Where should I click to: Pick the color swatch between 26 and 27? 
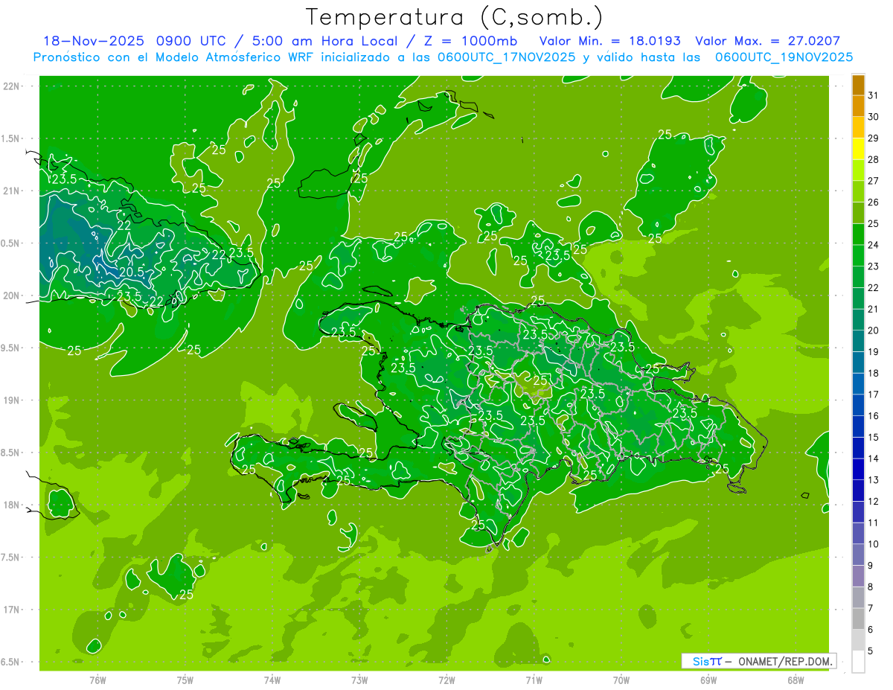tap(858, 191)
